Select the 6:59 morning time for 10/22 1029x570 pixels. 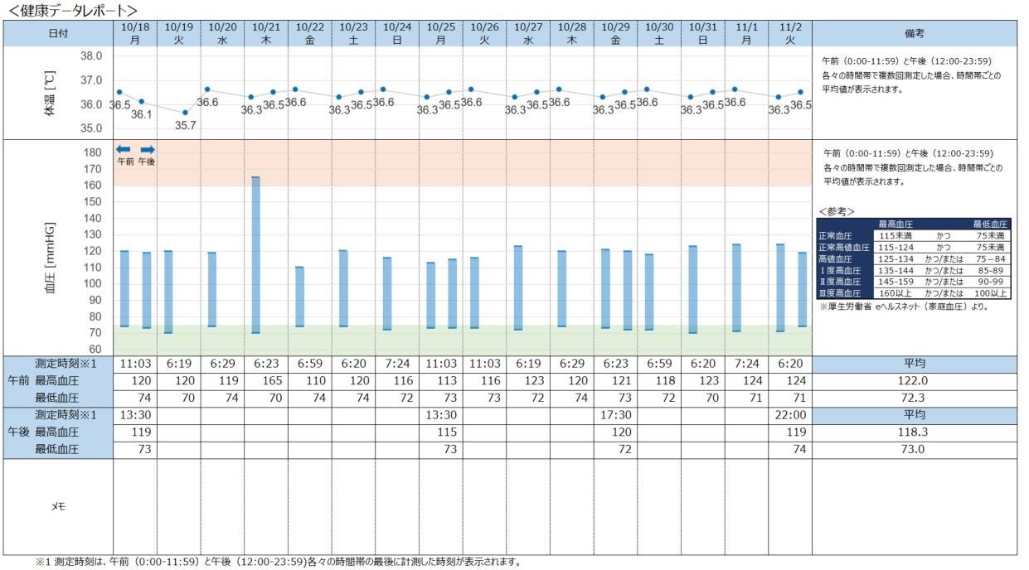(310, 364)
